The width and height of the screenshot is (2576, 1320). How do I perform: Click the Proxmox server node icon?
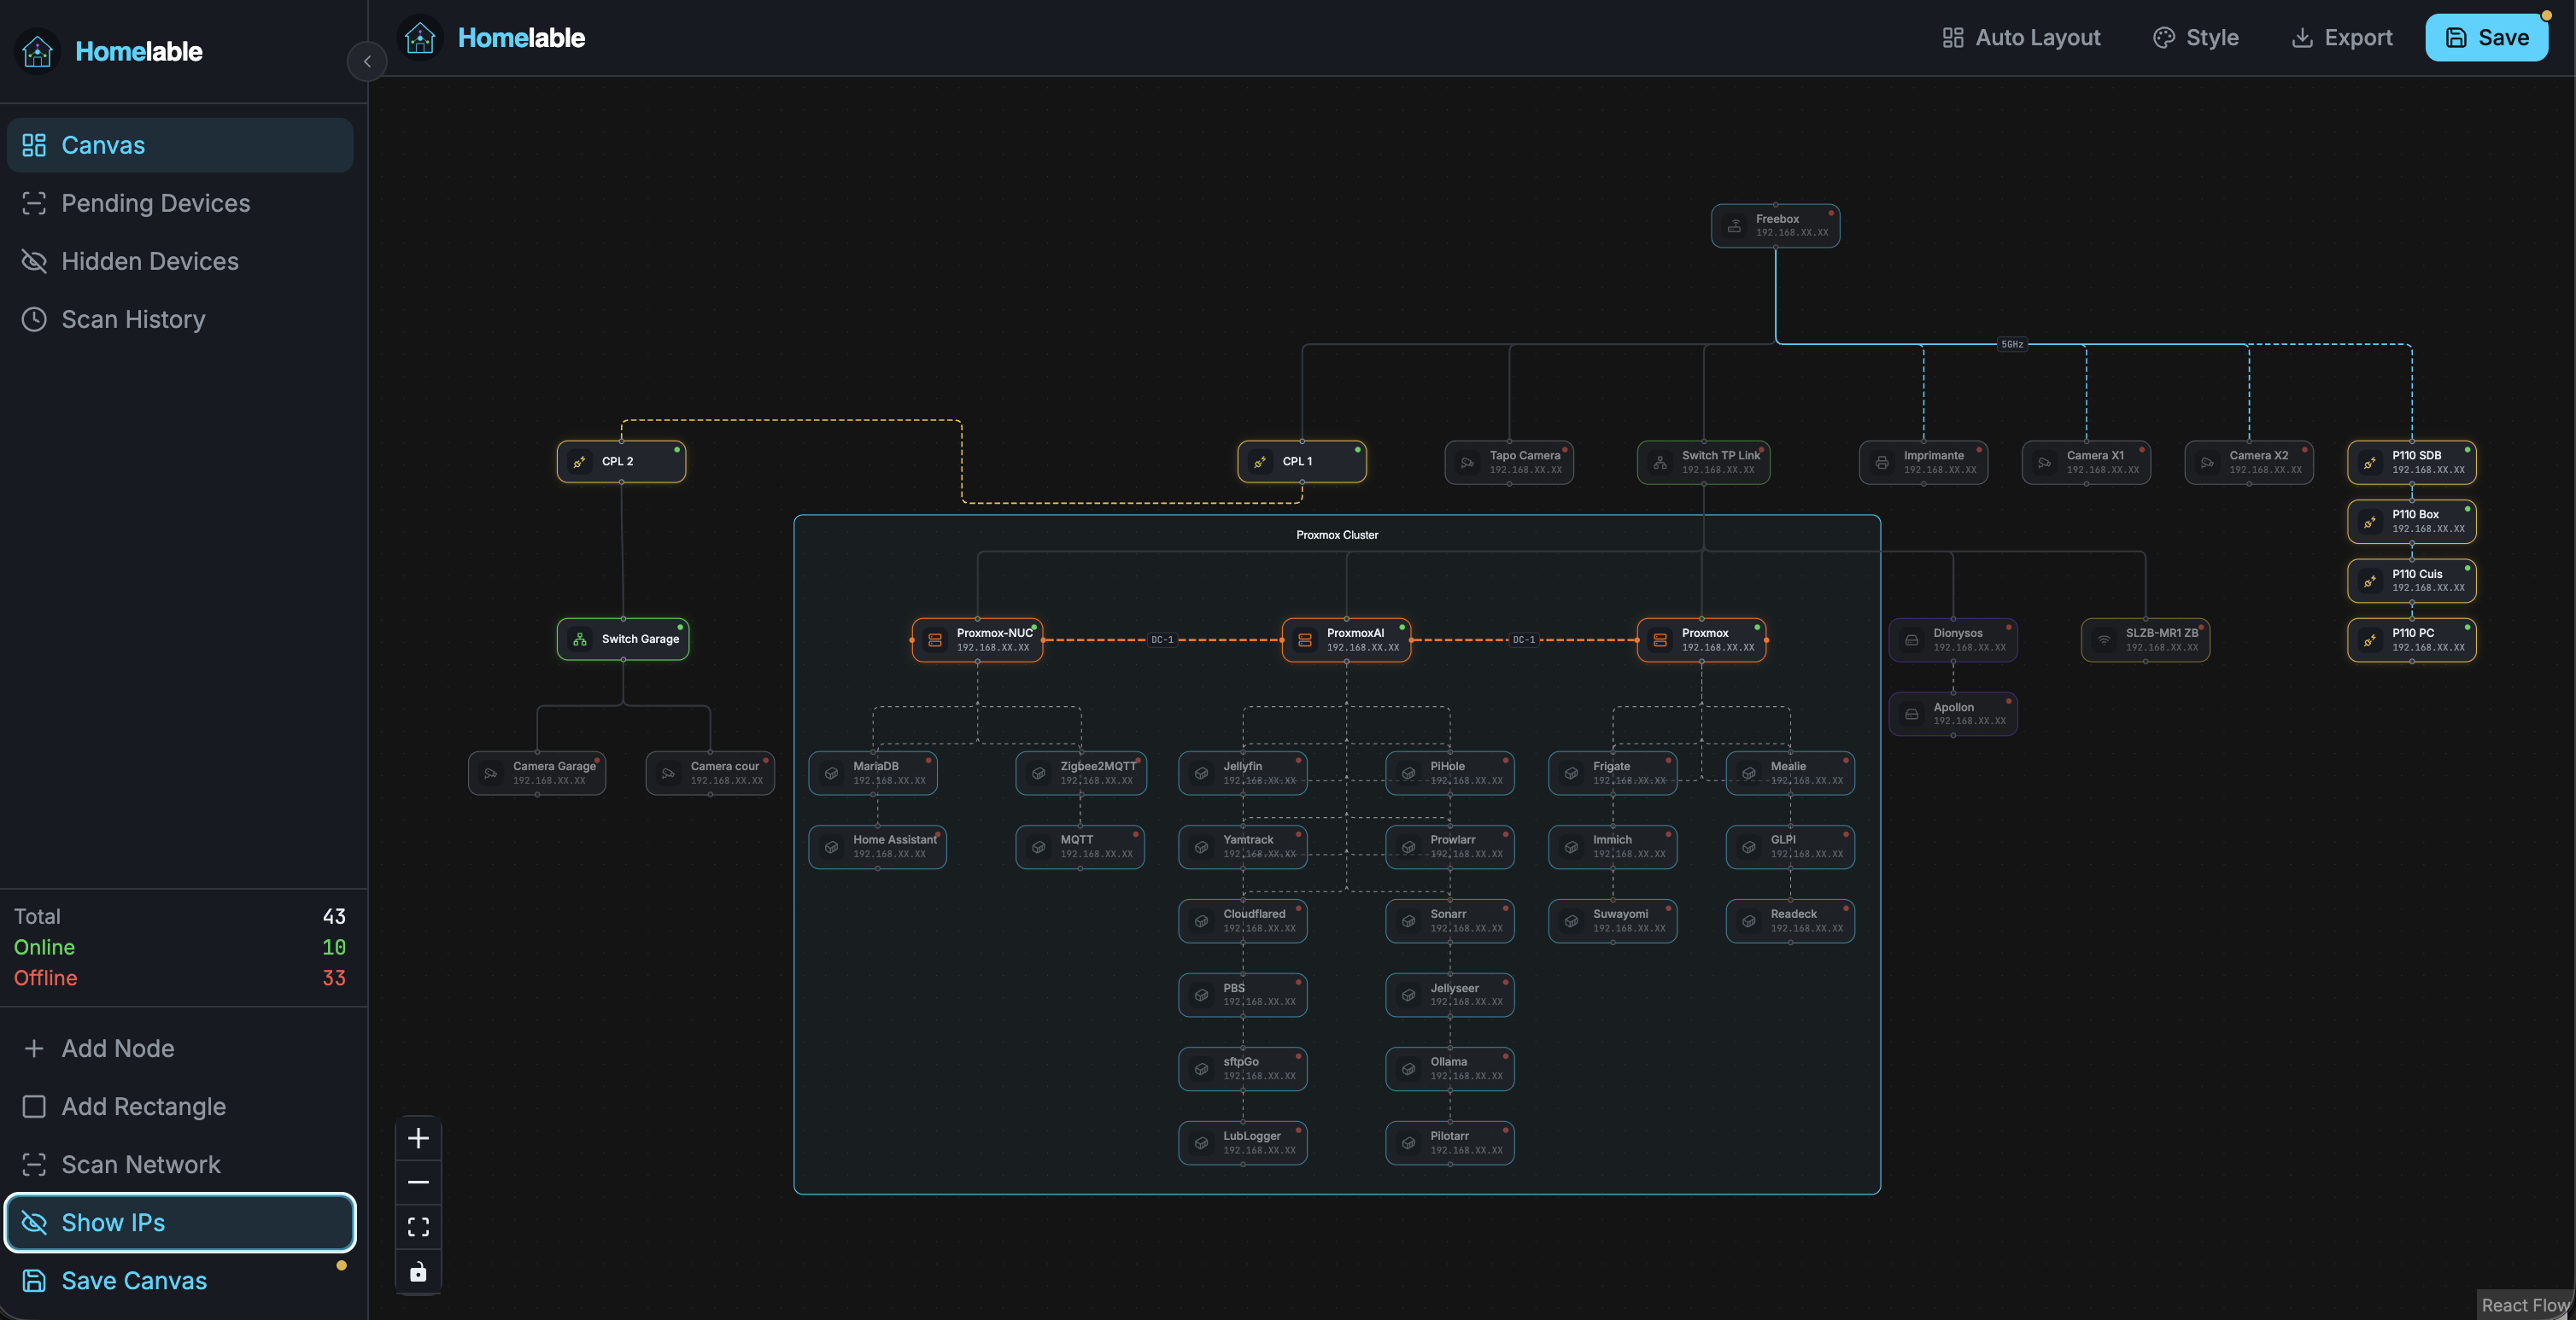coord(1660,640)
